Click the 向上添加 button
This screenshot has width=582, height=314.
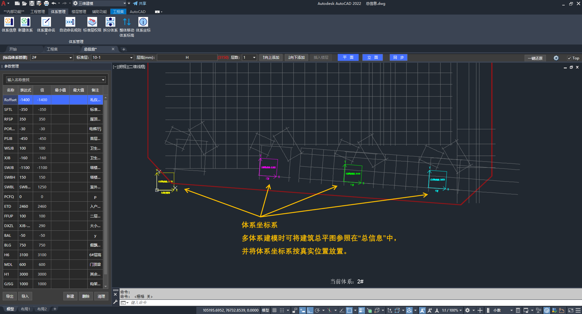pos(271,57)
